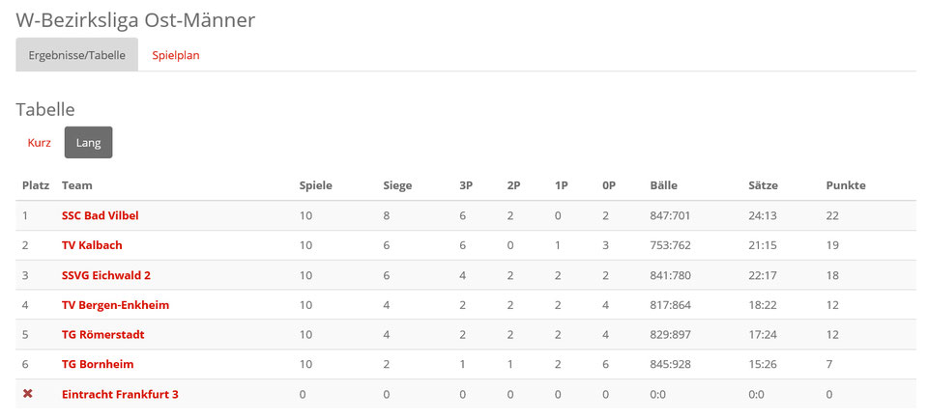
Task: Toggle the Lang table view
Action: click(88, 143)
